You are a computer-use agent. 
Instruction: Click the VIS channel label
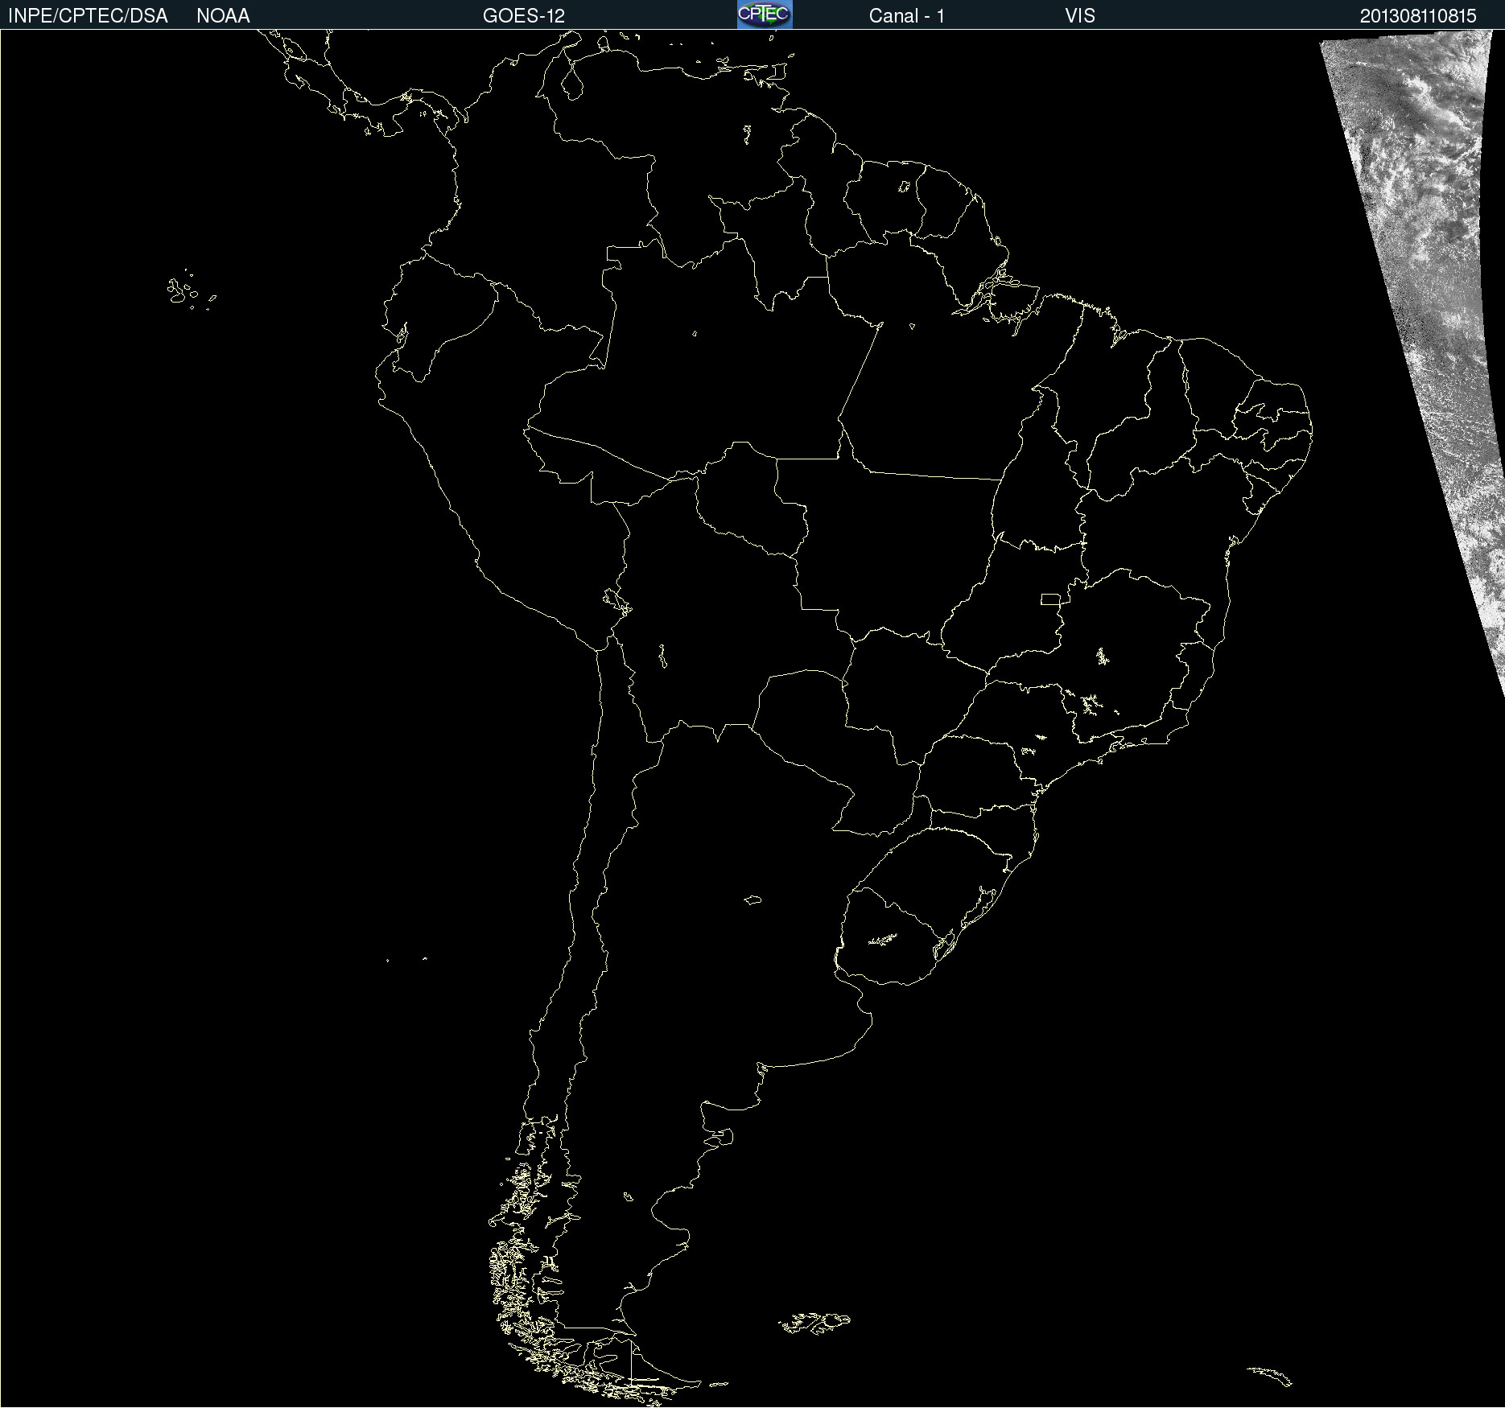pos(1080,16)
